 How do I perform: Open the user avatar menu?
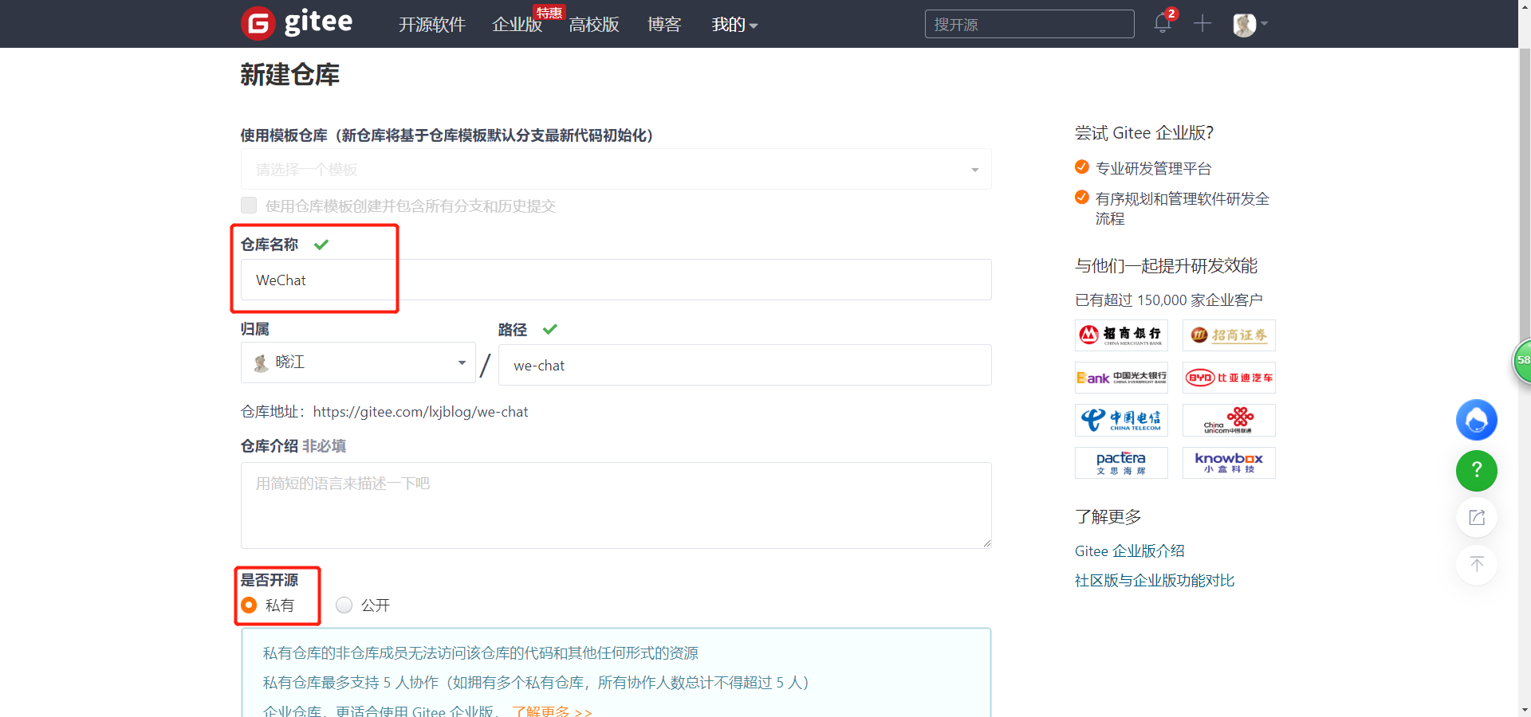pyautogui.click(x=1250, y=25)
